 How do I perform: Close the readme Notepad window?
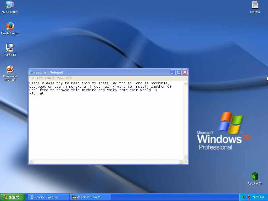pyautogui.click(x=185, y=72)
